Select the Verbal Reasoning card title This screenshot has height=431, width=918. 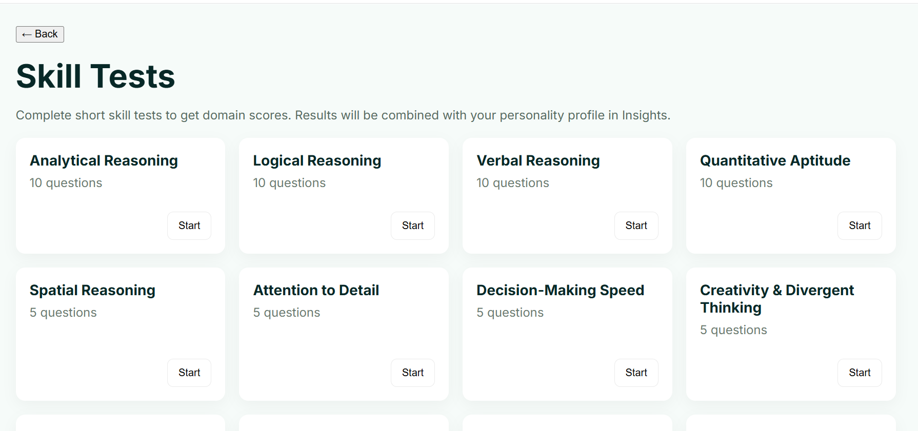[x=538, y=160]
